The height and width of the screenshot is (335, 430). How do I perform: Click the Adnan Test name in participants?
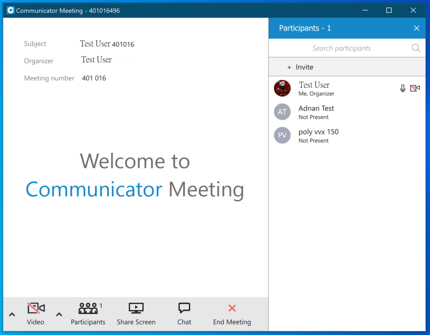316,109
